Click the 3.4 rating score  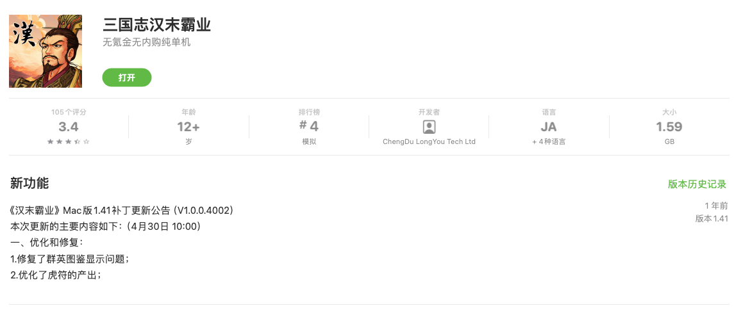click(69, 127)
